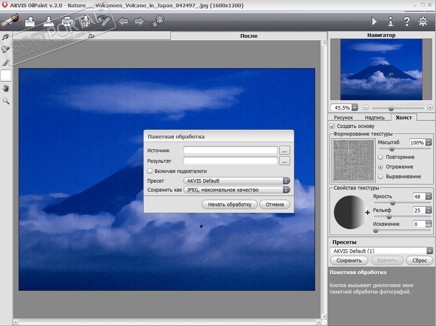Click the Яркость value stepper arrows
Viewport: 436px width, 326px height.
click(429, 196)
